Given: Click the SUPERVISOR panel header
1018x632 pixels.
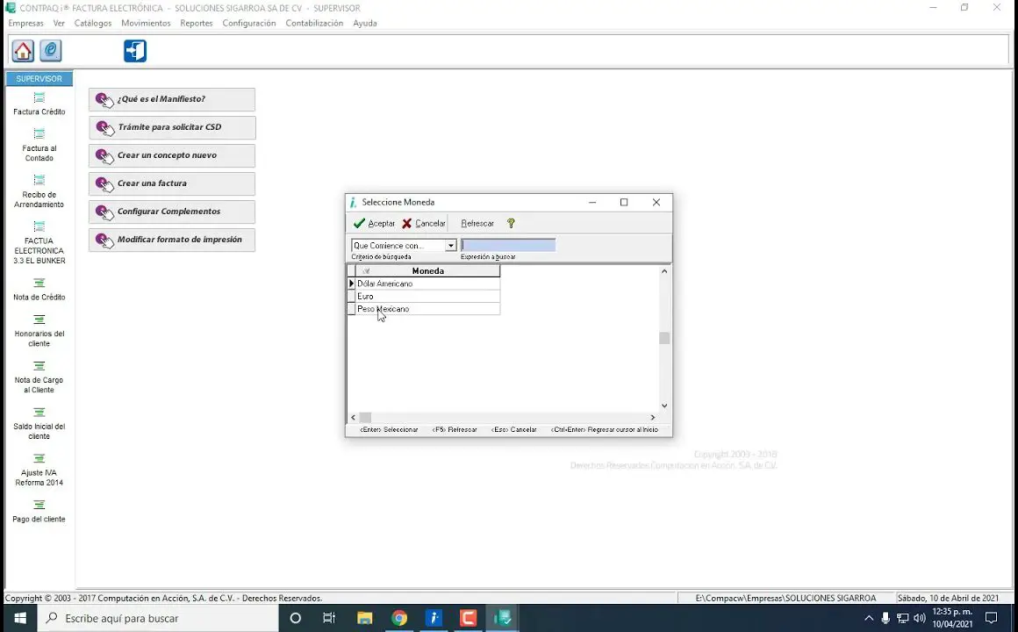Looking at the screenshot, I should (39, 79).
